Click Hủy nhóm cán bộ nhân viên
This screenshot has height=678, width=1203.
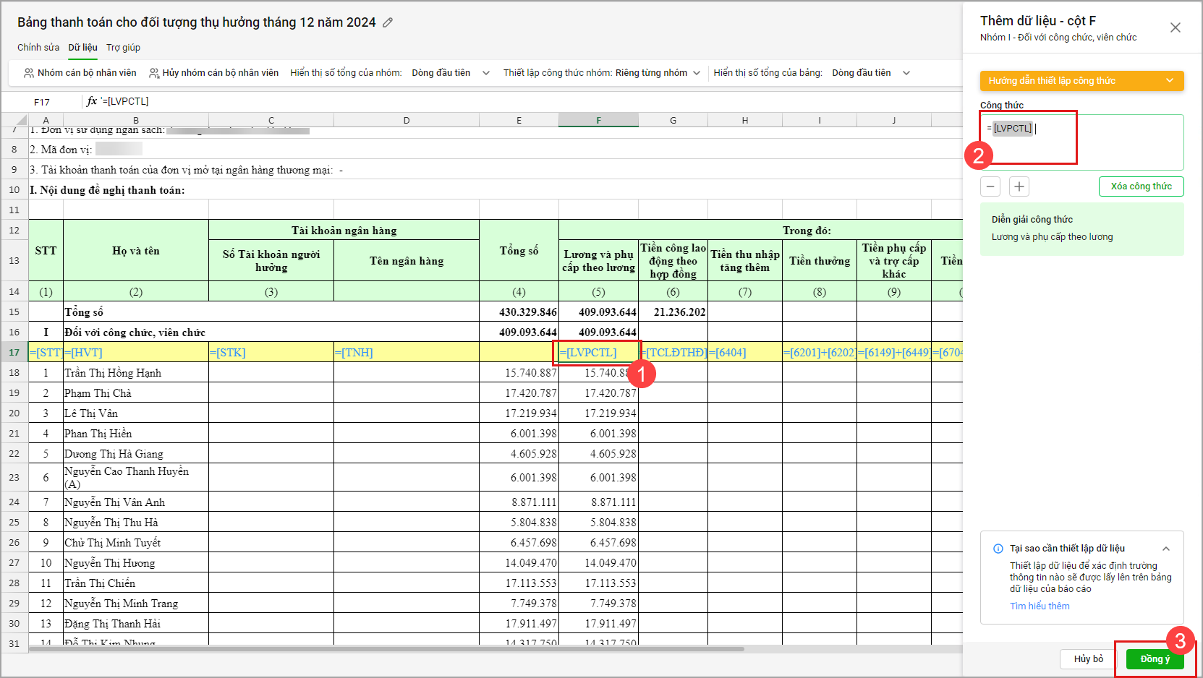[x=213, y=73]
